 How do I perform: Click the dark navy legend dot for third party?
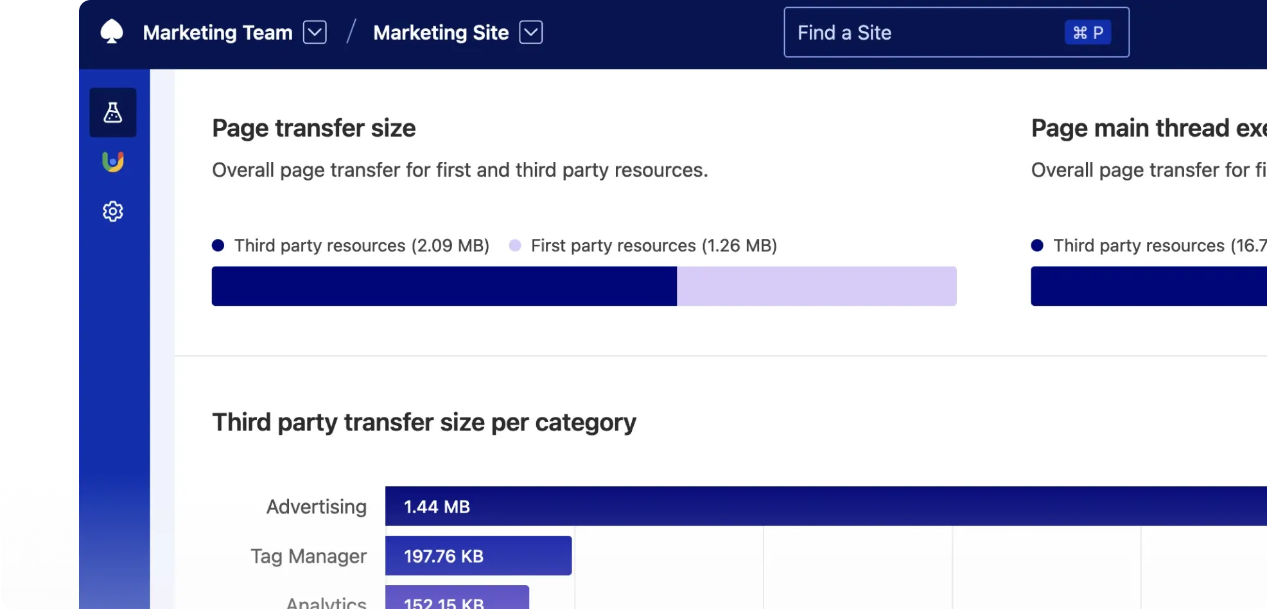point(218,245)
